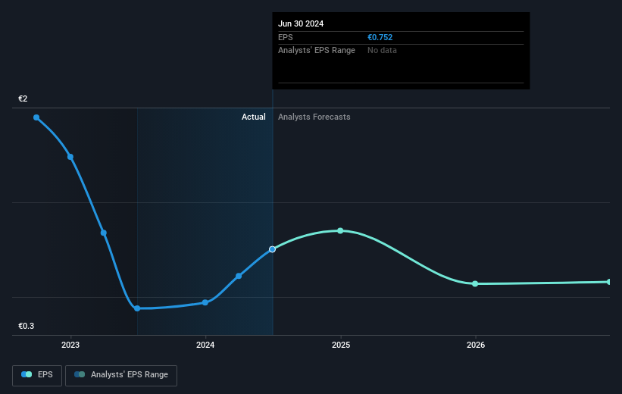Click the 2025 x-axis label

[341, 346]
